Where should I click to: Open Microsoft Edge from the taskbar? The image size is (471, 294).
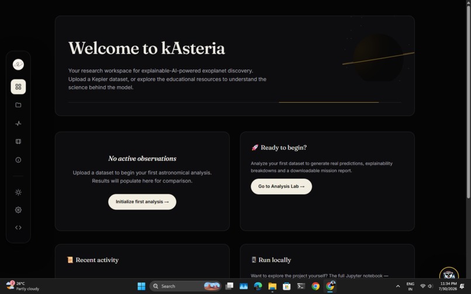258,286
